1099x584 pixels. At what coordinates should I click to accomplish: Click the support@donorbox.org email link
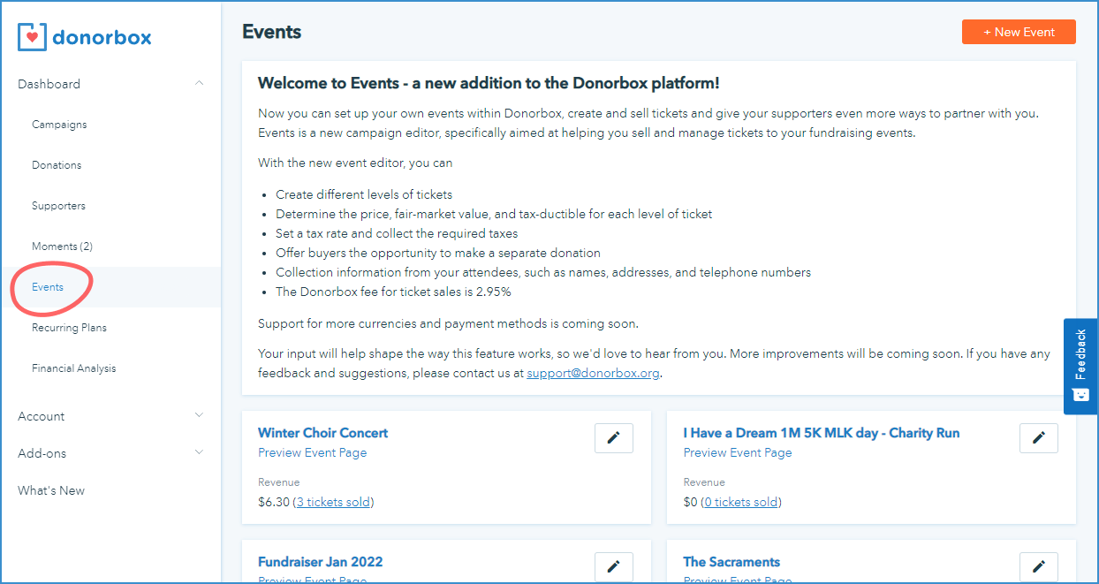(x=594, y=373)
